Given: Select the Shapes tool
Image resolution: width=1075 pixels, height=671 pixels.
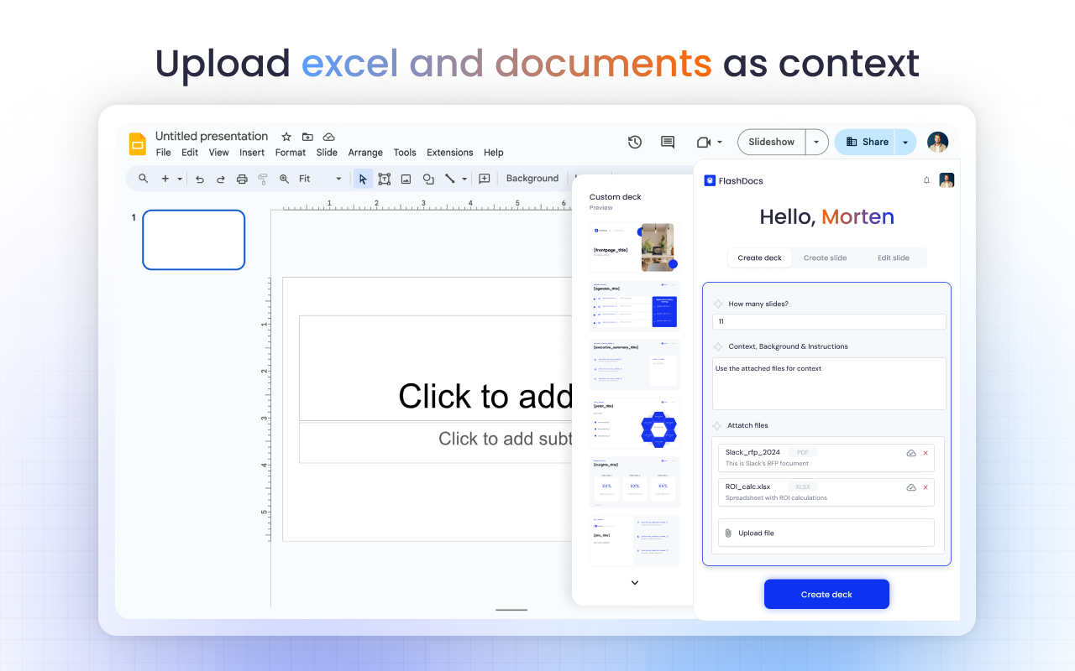Looking at the screenshot, I should 427,178.
